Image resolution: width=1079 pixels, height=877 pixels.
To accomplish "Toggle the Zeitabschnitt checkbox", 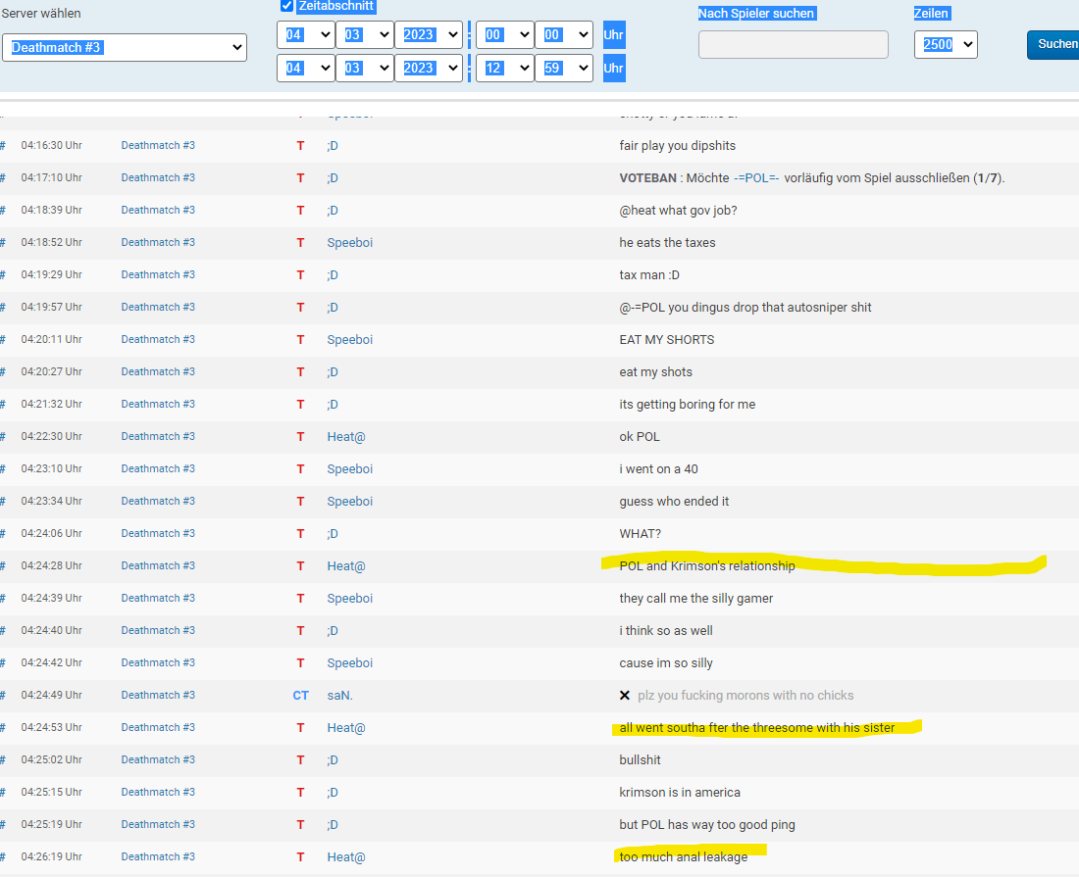I will click(287, 6).
